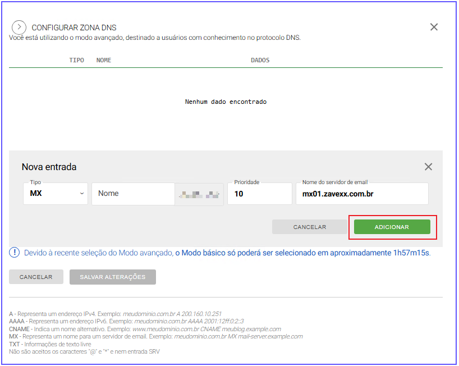
Task: Click the circled arrow beside CONFIGURAR ZONA DNS
Action: [19, 27]
